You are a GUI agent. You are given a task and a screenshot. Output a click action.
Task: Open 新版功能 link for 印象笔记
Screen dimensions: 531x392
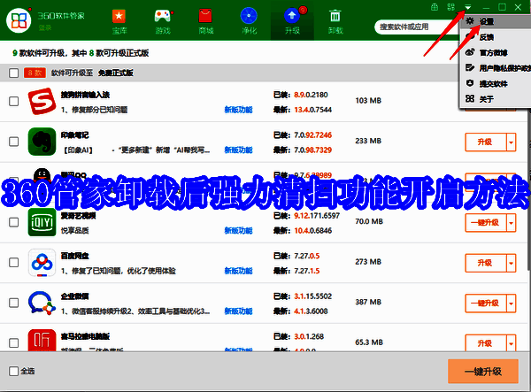[x=238, y=150]
